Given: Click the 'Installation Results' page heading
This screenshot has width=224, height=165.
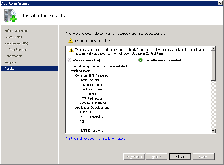Looking at the screenshot, I should point(44,15).
